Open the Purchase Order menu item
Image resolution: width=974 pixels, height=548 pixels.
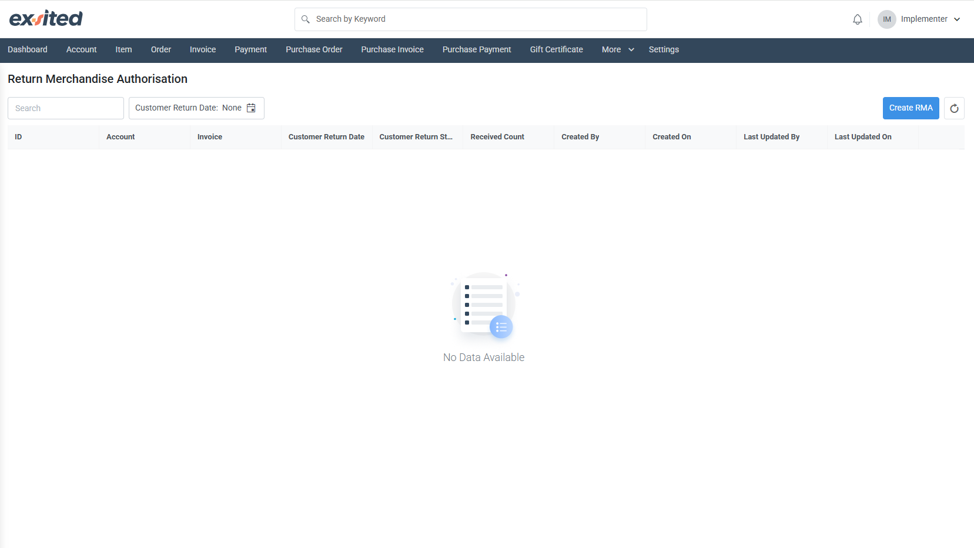click(x=314, y=50)
